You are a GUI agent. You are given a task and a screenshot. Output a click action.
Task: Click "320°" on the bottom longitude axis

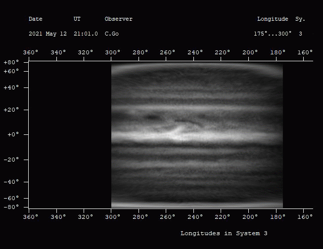(x=86, y=217)
